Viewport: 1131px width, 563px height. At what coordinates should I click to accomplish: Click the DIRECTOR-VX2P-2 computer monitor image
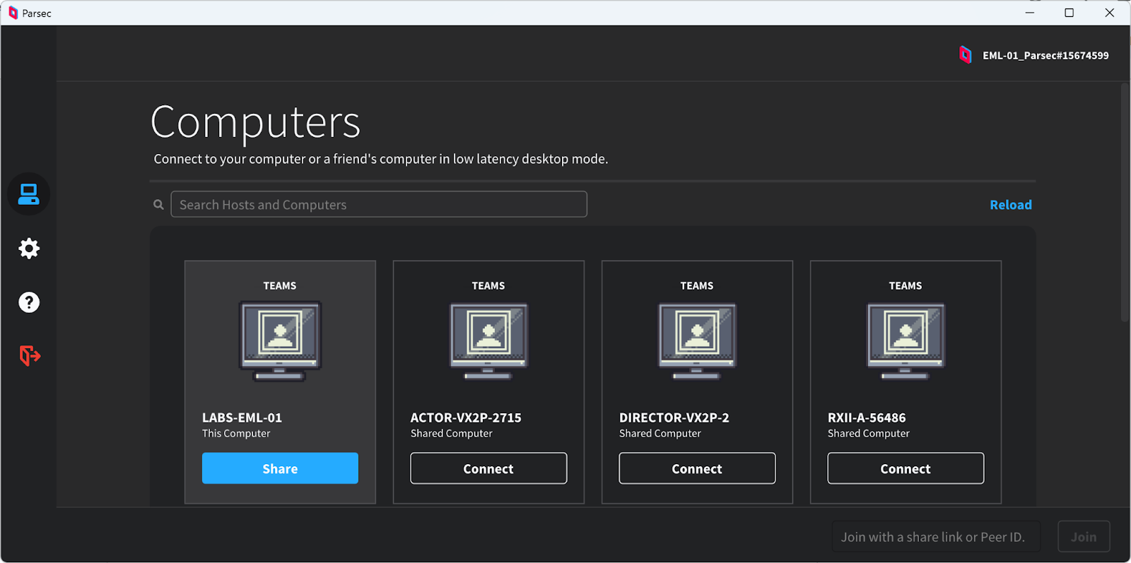point(697,341)
